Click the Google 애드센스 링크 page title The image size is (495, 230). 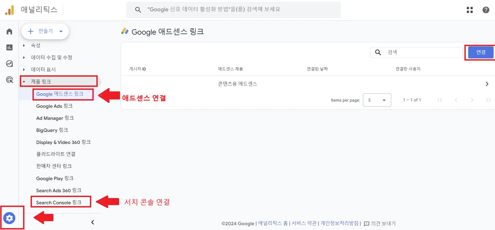pos(168,32)
